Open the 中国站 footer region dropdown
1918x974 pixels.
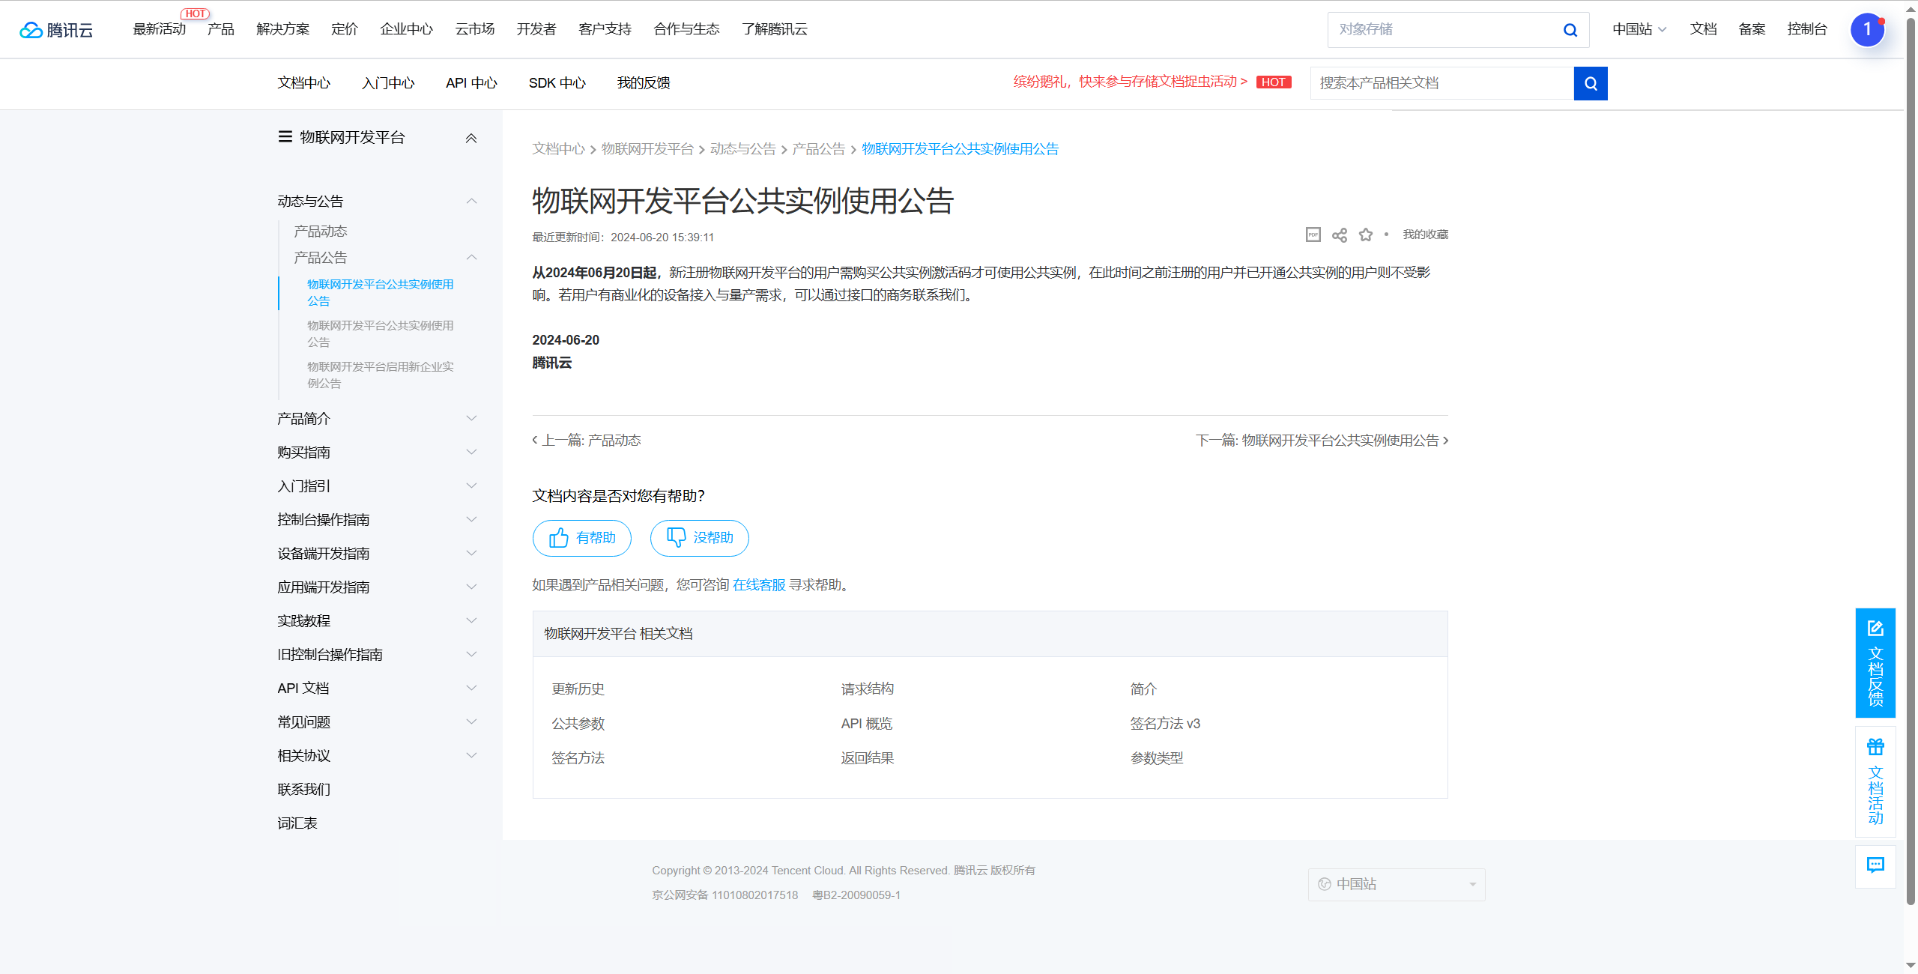tap(1397, 884)
